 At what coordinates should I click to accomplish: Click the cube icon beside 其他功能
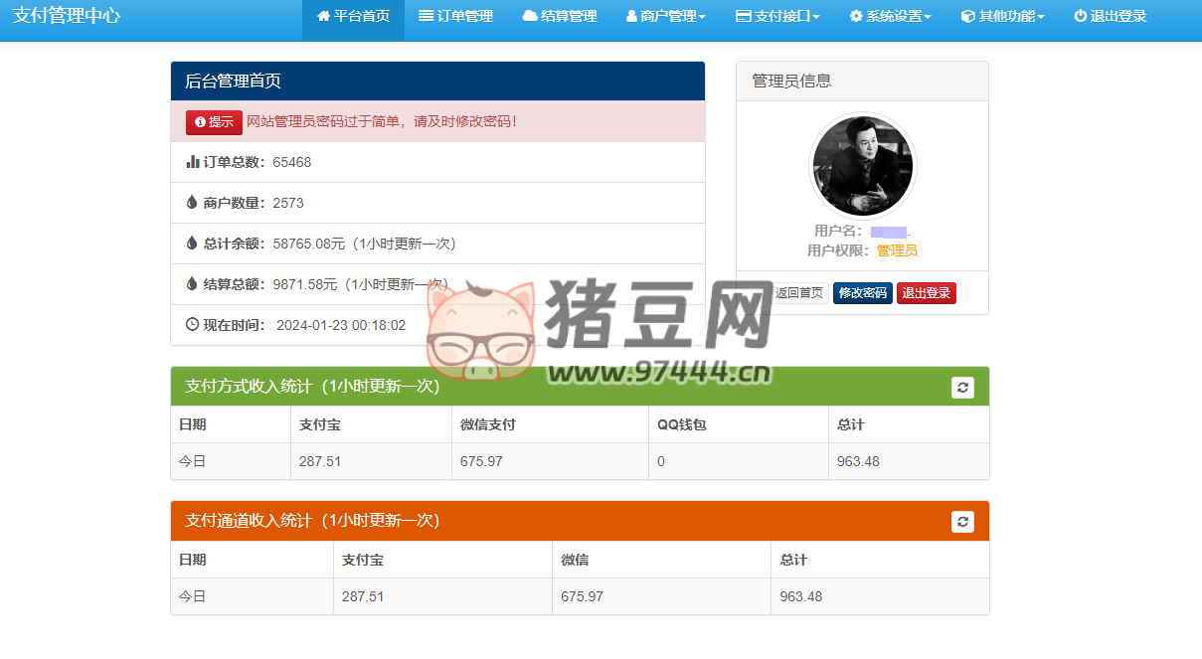coord(967,17)
